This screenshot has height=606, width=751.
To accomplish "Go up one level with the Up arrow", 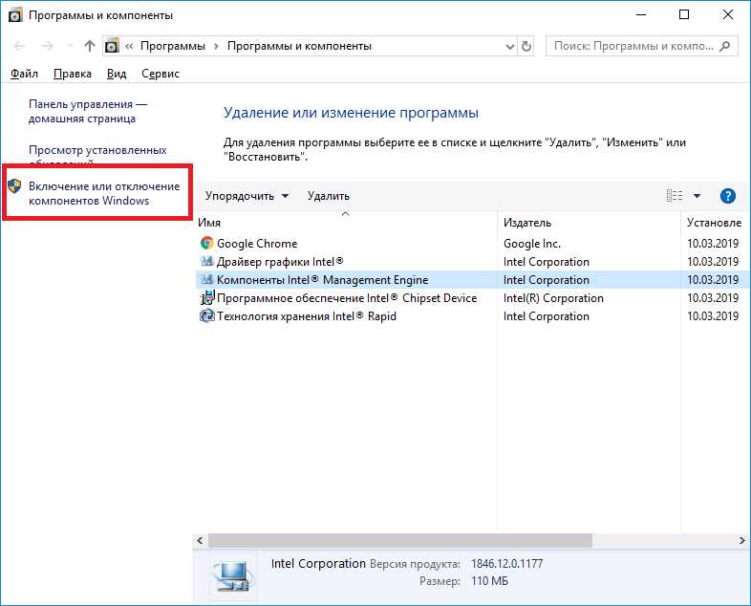I will tap(90, 46).
